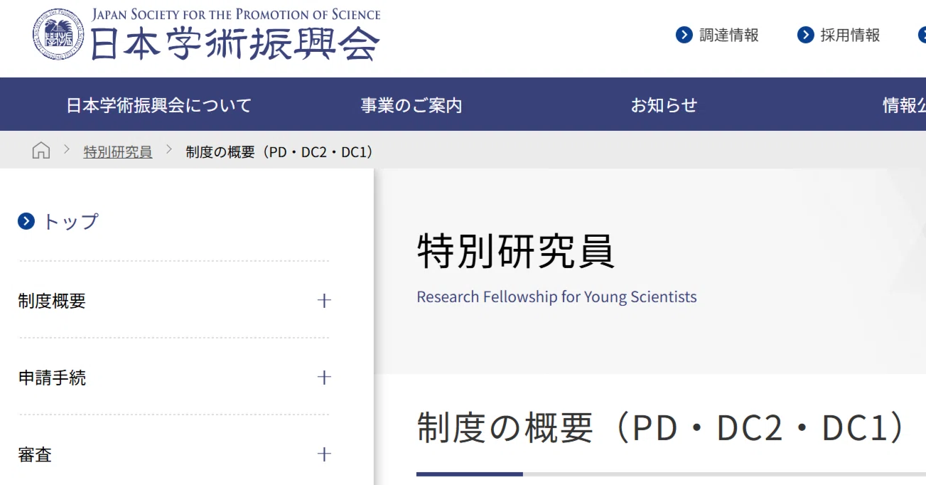
Task: Click the 特別研究員 page heading
Action: (x=516, y=251)
